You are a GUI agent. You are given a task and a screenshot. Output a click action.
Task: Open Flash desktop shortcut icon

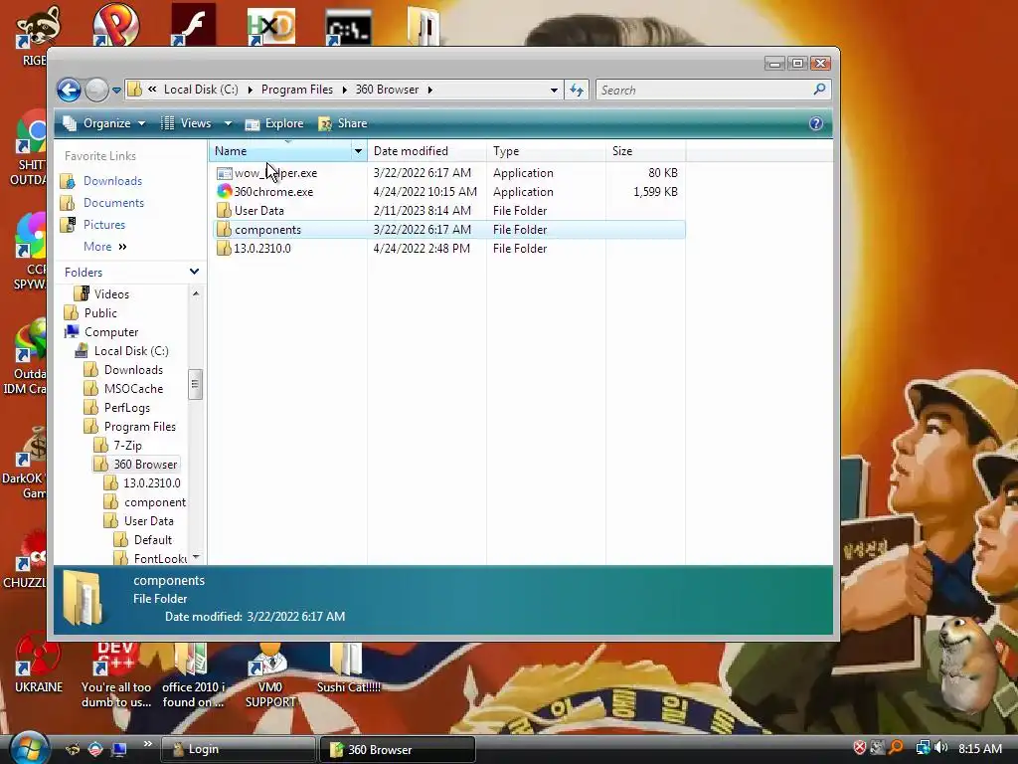click(194, 25)
